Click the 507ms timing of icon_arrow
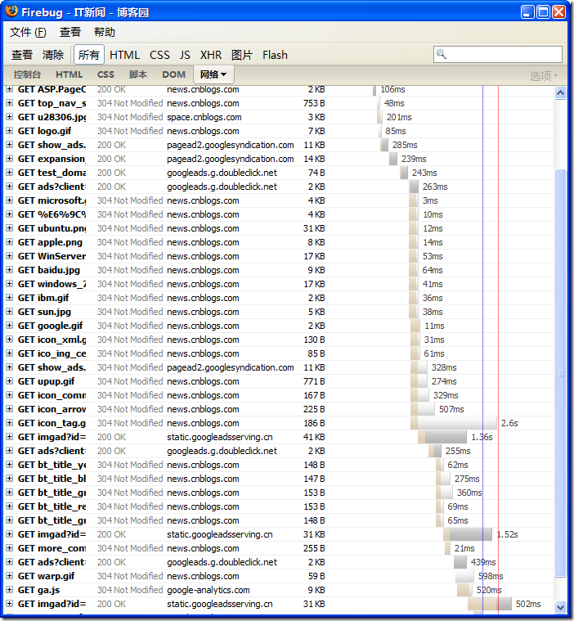 tap(451, 409)
